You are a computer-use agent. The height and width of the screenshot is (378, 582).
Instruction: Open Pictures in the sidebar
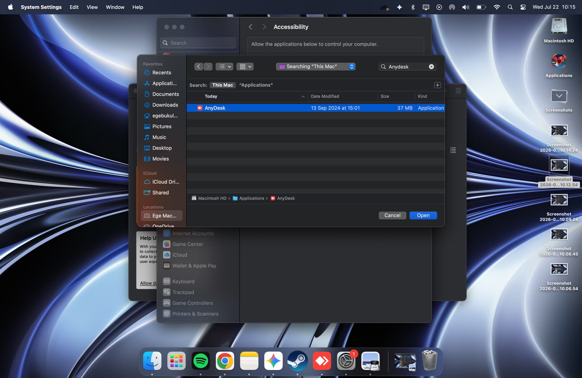162,127
